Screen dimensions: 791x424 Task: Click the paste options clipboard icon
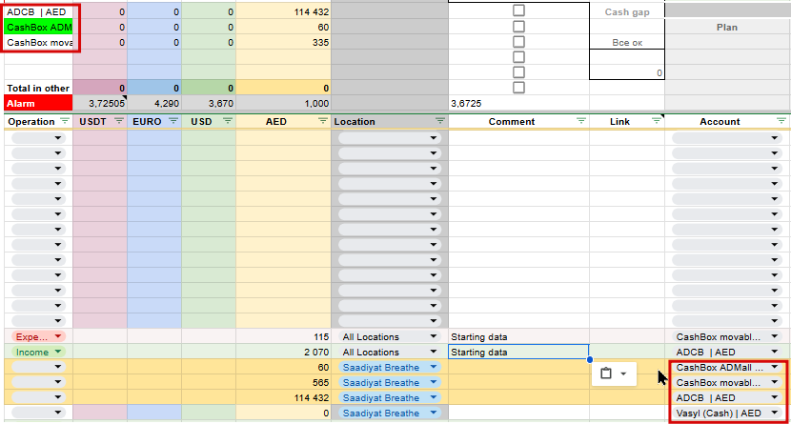pyautogui.click(x=606, y=374)
